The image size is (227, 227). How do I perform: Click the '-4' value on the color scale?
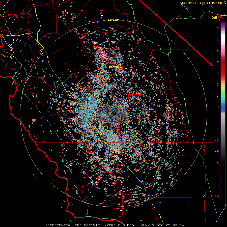217,152
